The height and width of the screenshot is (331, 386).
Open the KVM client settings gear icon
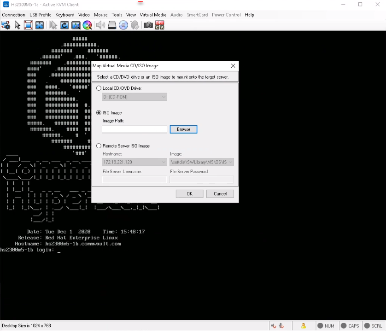point(6,25)
